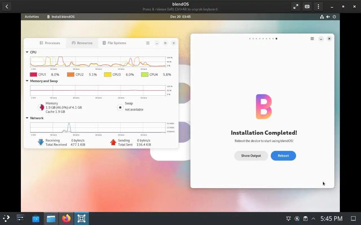361x225 pixels.
Task: Change the CPU3 yellow color swatch
Action: pos(108,75)
